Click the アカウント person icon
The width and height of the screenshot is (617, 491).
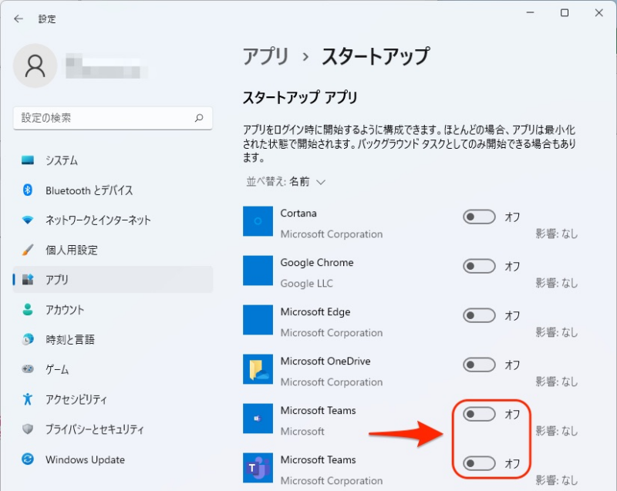coord(28,309)
